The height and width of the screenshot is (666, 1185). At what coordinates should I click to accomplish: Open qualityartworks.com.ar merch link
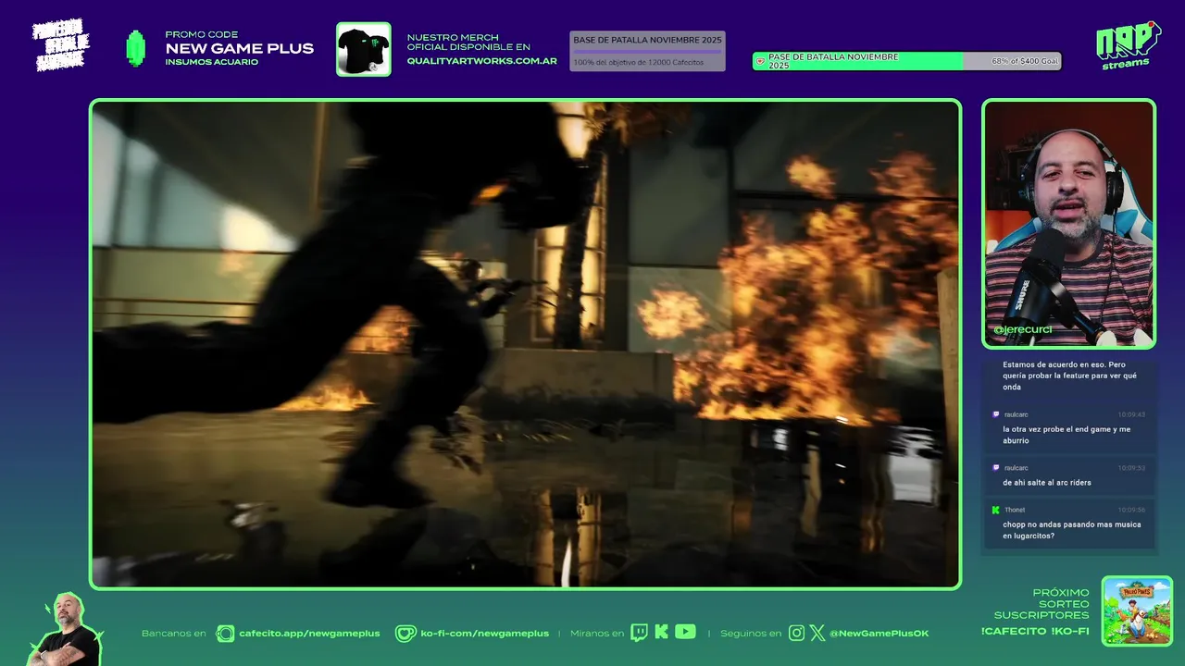click(x=481, y=61)
